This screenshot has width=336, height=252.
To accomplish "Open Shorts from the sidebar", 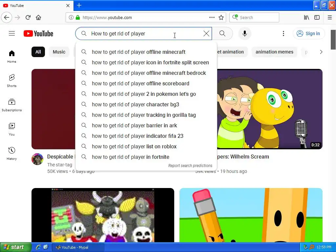I will [12, 81].
